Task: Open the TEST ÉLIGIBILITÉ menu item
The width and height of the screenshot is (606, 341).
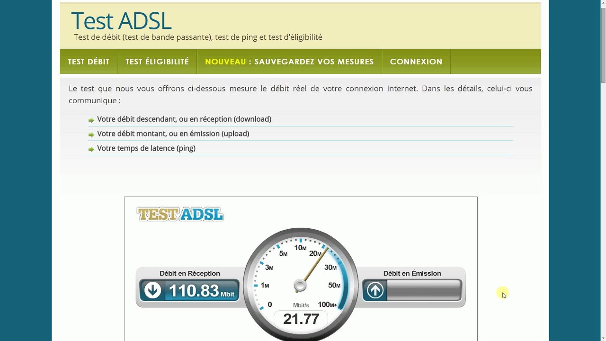Action: point(157,62)
